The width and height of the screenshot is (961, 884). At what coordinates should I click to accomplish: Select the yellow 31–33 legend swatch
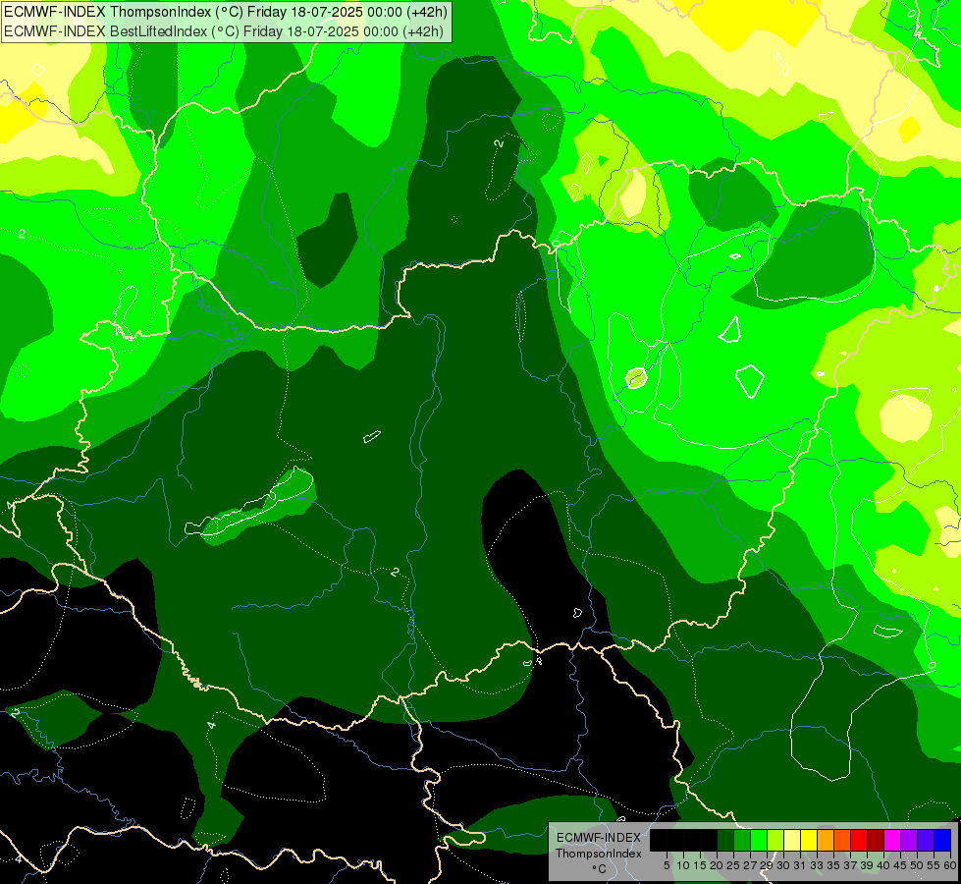tap(809, 840)
